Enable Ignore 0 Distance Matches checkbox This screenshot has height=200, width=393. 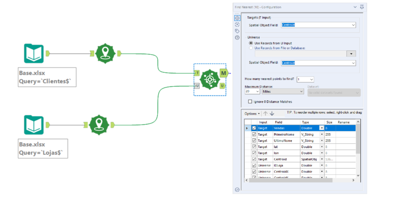pyautogui.click(x=250, y=102)
